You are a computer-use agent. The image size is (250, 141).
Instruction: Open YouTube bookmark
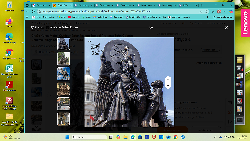pyautogui.click(x=74, y=17)
